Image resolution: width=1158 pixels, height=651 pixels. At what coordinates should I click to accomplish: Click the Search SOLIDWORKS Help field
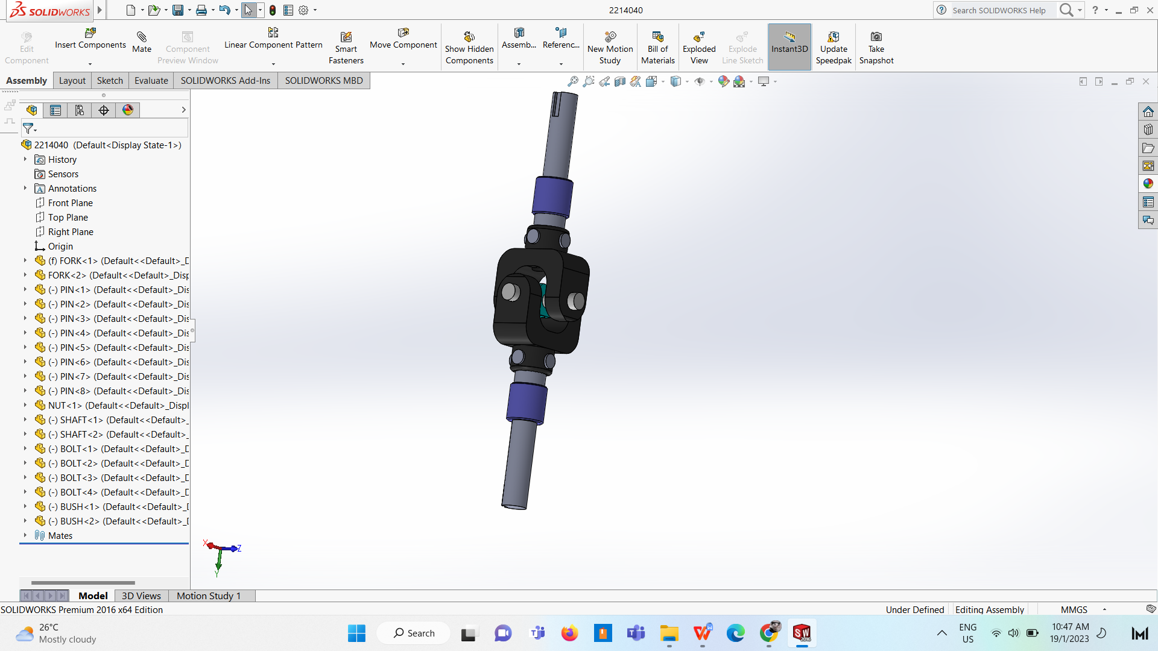pyautogui.click(x=1001, y=10)
